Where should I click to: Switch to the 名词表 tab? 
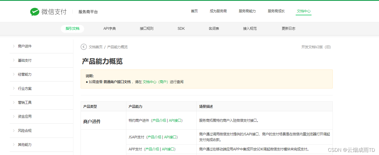pyautogui.click(x=214, y=28)
